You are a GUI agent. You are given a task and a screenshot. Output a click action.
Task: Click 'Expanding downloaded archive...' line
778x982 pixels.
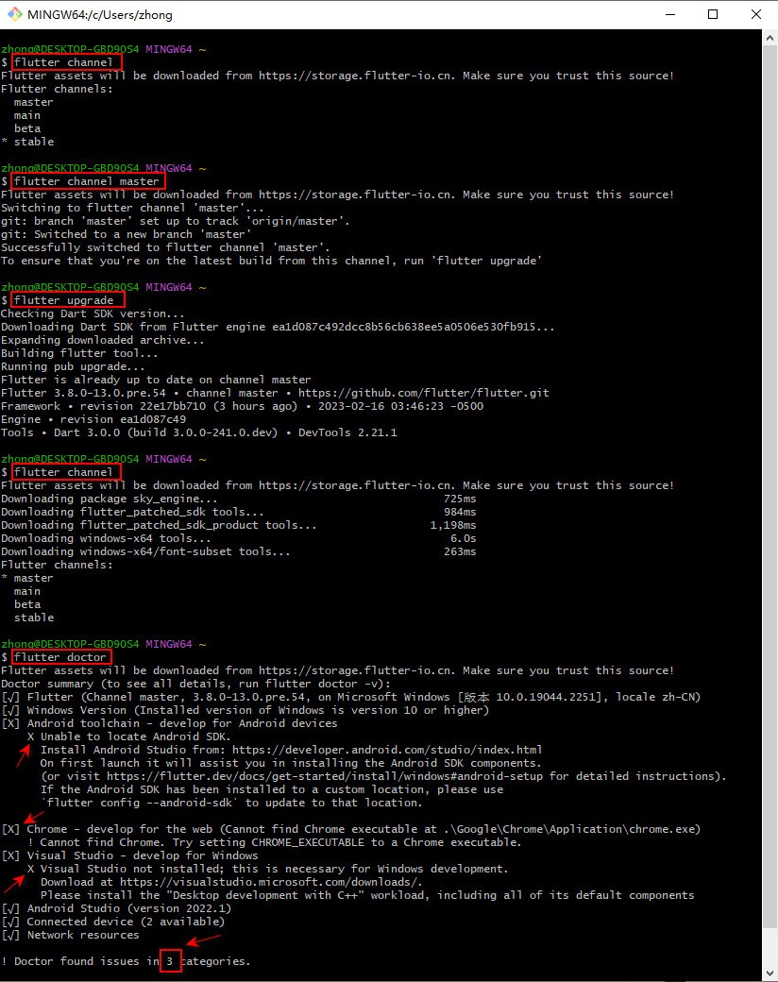(103, 340)
